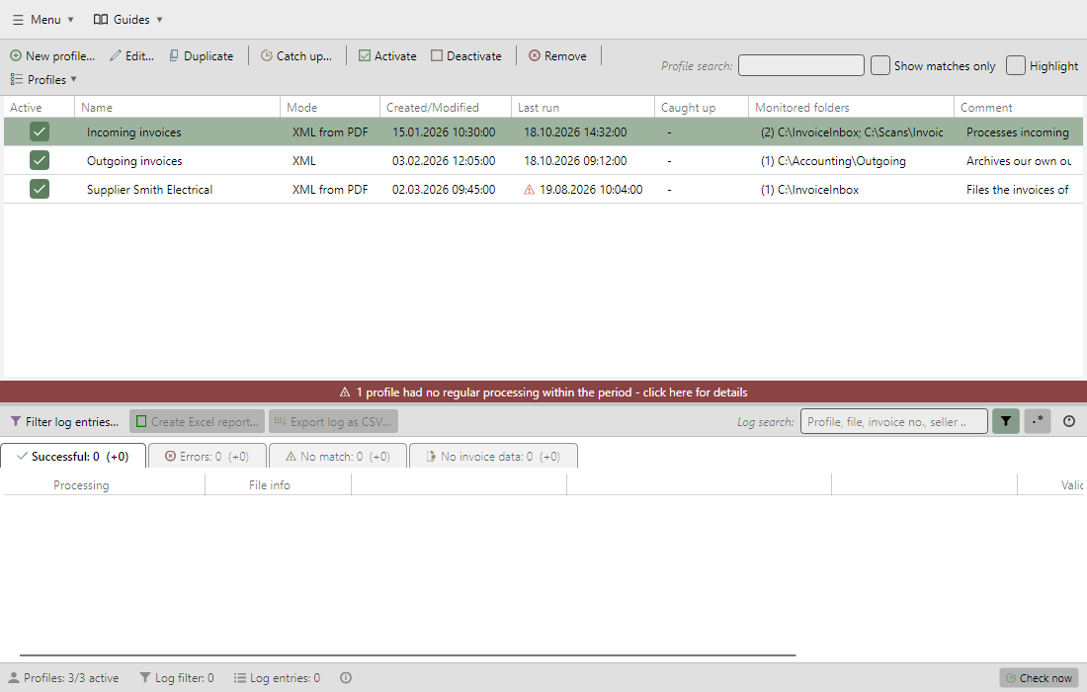Image resolution: width=1087 pixels, height=692 pixels.
Task: Click the log horizontal scrollbar
Action: tap(407, 654)
